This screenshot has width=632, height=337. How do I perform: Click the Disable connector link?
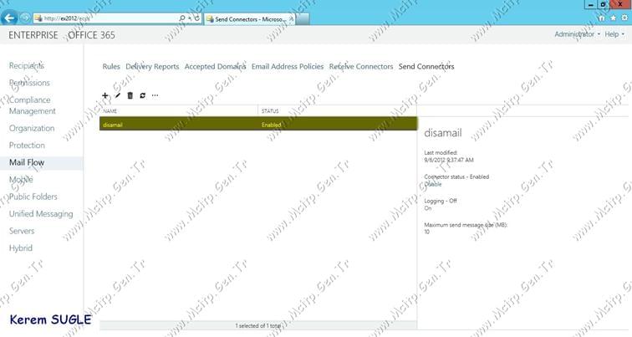(x=433, y=184)
